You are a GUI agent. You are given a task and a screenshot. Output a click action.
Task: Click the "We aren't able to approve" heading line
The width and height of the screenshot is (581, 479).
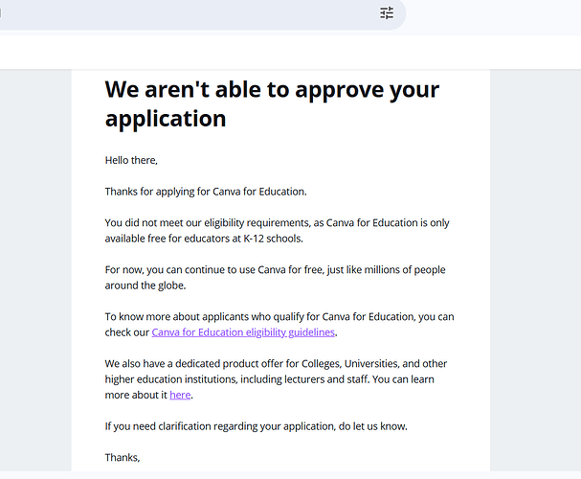pos(272,90)
